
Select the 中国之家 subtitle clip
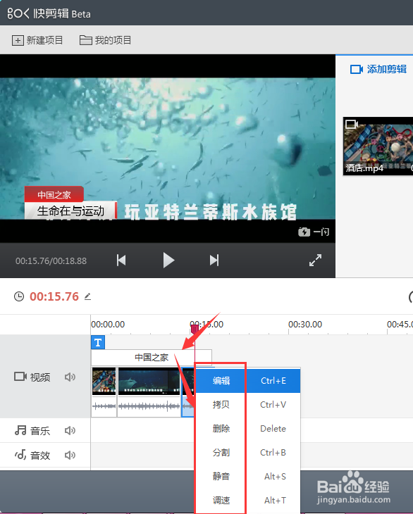pyautogui.click(x=152, y=357)
